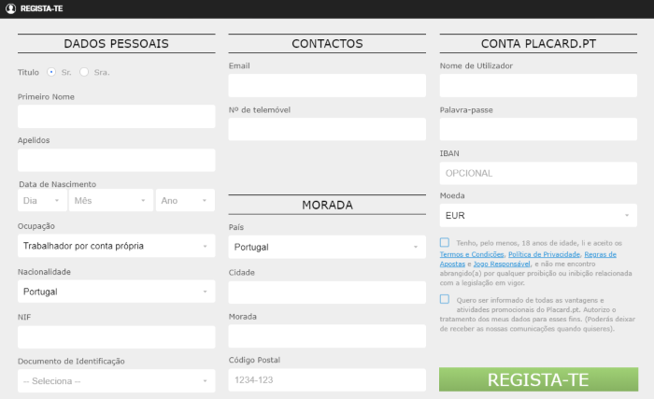The width and height of the screenshot is (654, 399).
Task: Focus the Nº de telemóvel input field
Action: 327,129
